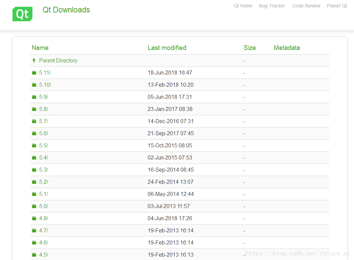This screenshot has height=260, width=354.
Task: Go to Parent Directory
Action: coord(58,60)
